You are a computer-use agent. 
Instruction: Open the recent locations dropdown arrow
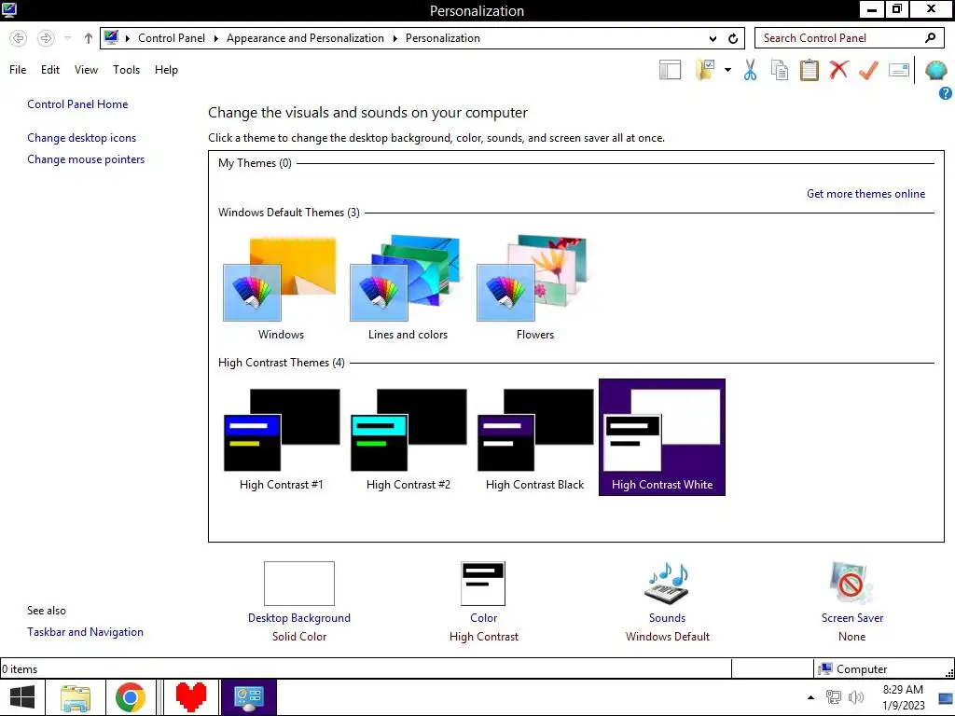(67, 38)
